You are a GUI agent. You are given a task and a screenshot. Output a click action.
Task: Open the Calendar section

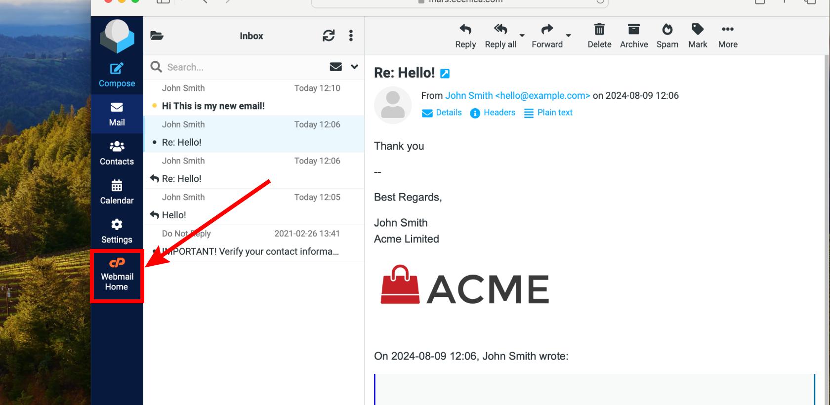tap(117, 192)
